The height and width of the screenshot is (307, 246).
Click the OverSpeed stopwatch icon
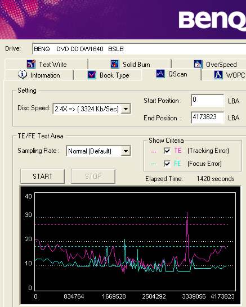click(x=198, y=64)
